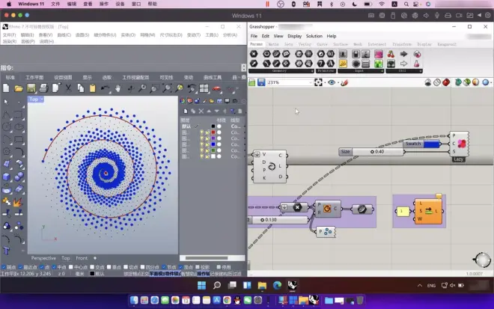The width and height of the screenshot is (494, 309).
Task: Pick the cherry icon in Grasshopper Util group
Action: [391, 54]
